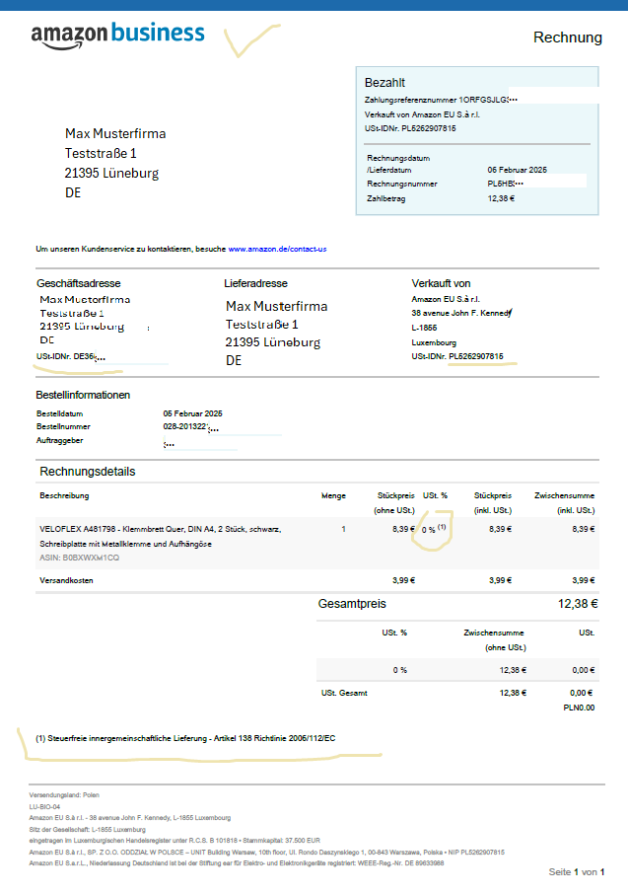Click the Verkauft von heading

tap(441, 283)
